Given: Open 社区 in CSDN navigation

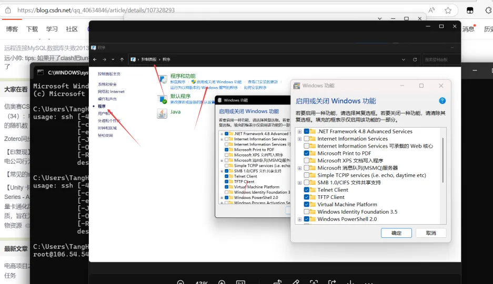Looking at the screenshot, I should (x=72, y=29).
